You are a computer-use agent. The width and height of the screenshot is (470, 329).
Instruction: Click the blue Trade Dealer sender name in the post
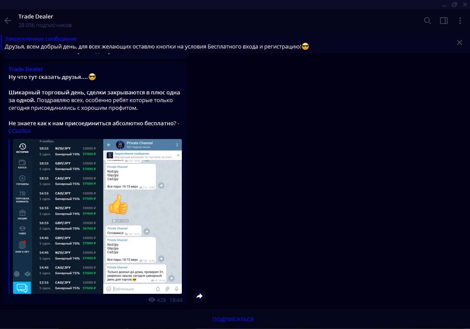pyautogui.click(x=26, y=69)
